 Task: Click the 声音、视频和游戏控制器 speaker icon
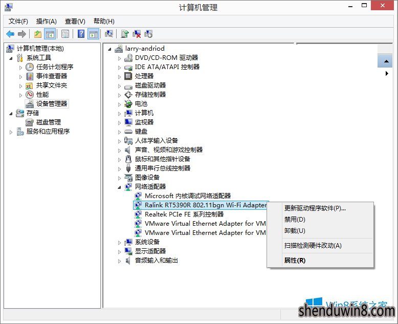pos(128,150)
